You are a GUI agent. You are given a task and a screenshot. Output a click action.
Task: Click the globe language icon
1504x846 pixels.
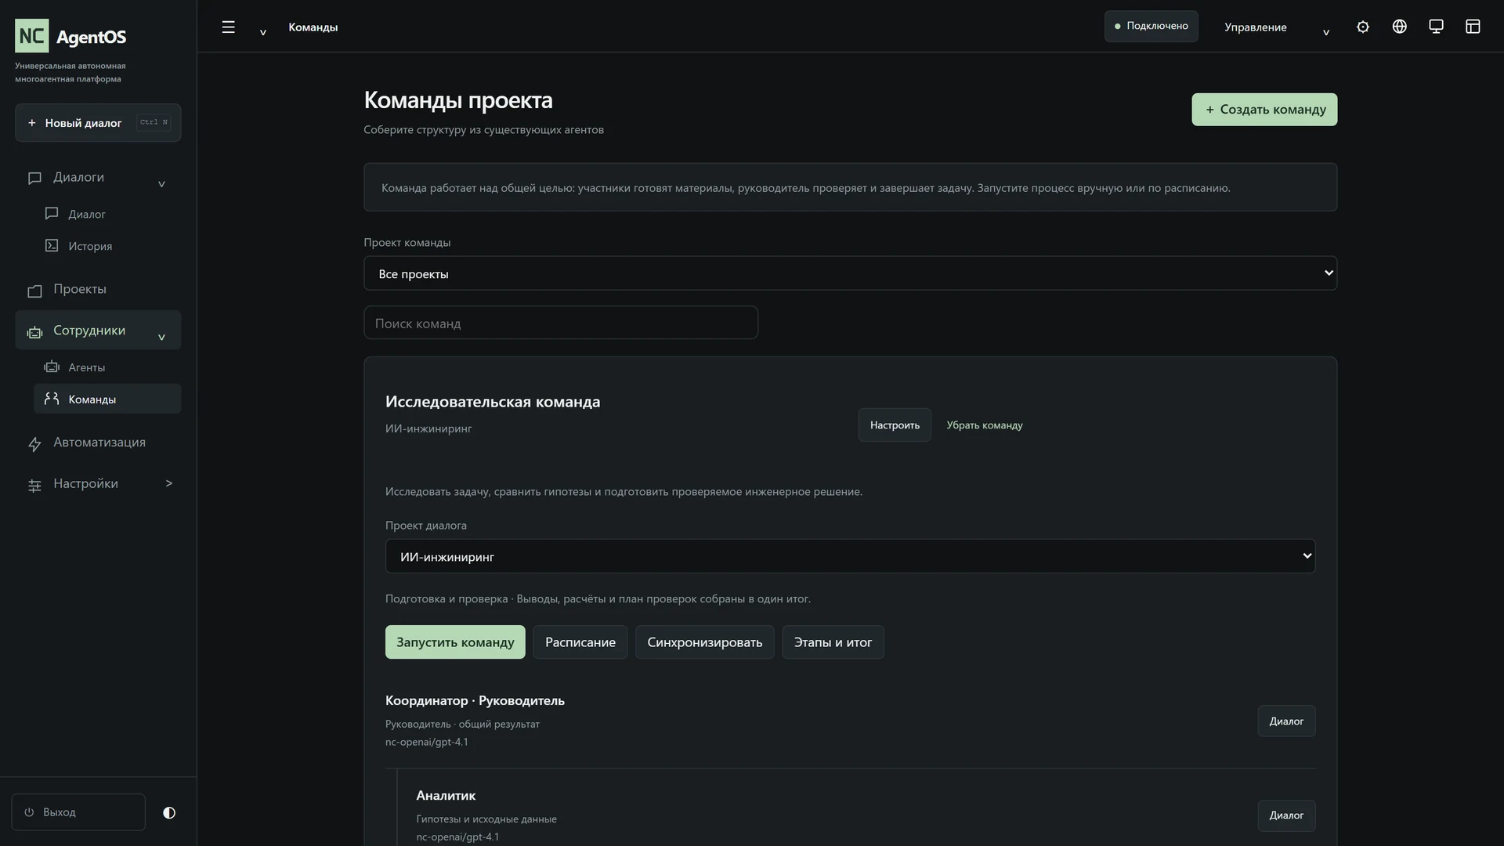pos(1400,27)
